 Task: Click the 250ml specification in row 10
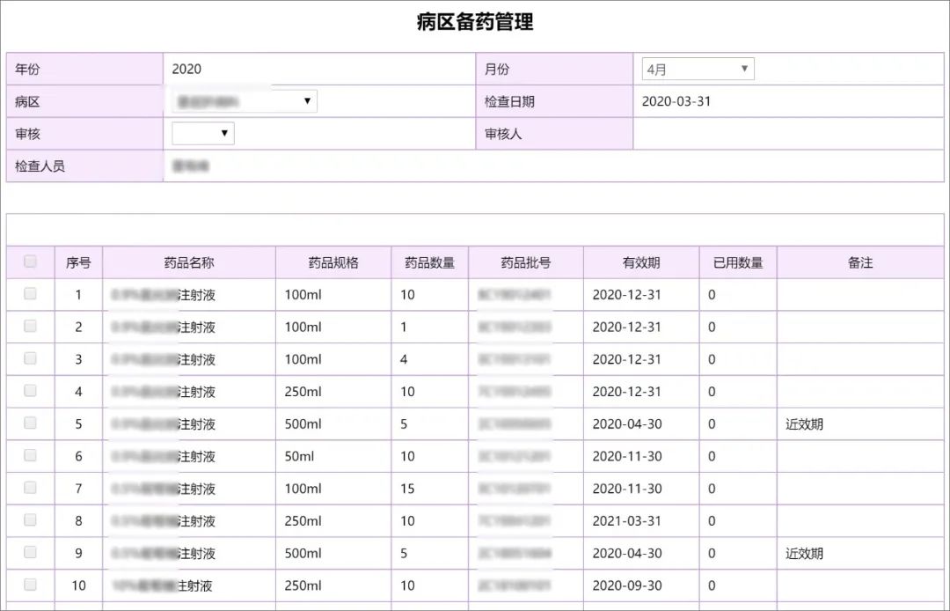pyautogui.click(x=303, y=585)
